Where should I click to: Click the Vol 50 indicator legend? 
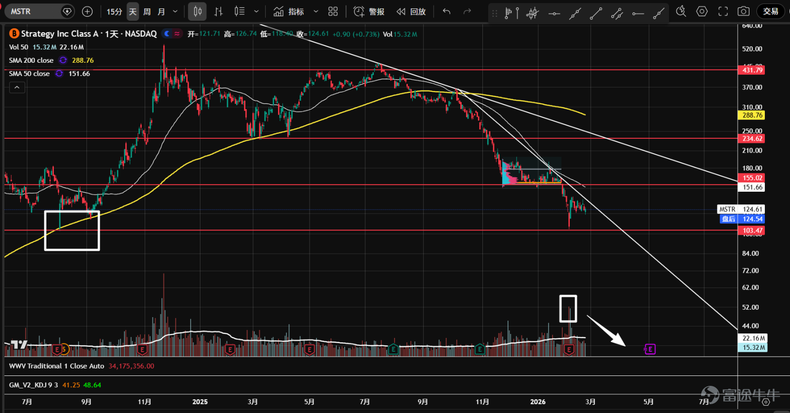19,47
